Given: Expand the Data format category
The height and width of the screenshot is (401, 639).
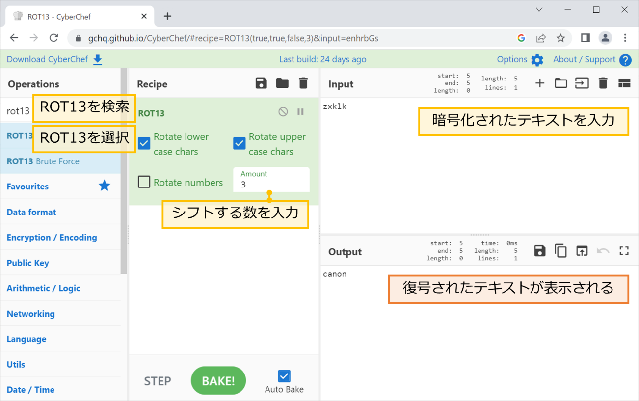Looking at the screenshot, I should [31, 212].
